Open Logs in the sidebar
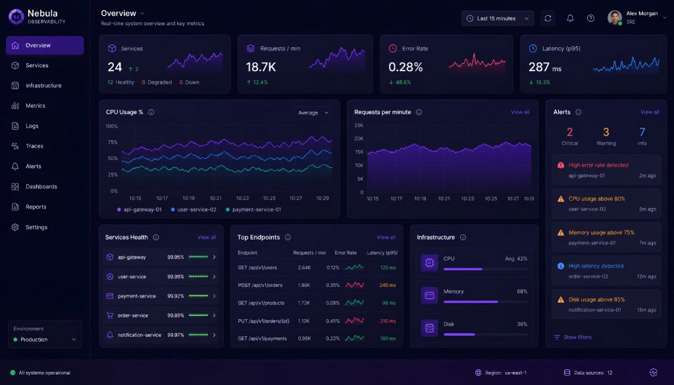This screenshot has width=674, height=385. click(45, 126)
